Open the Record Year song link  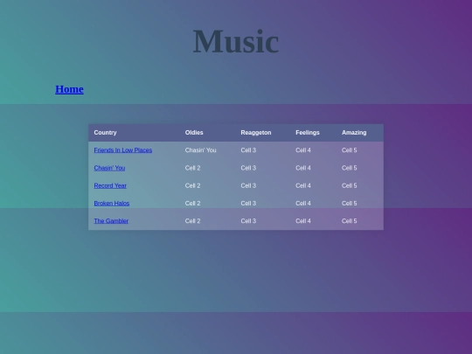coord(110,185)
